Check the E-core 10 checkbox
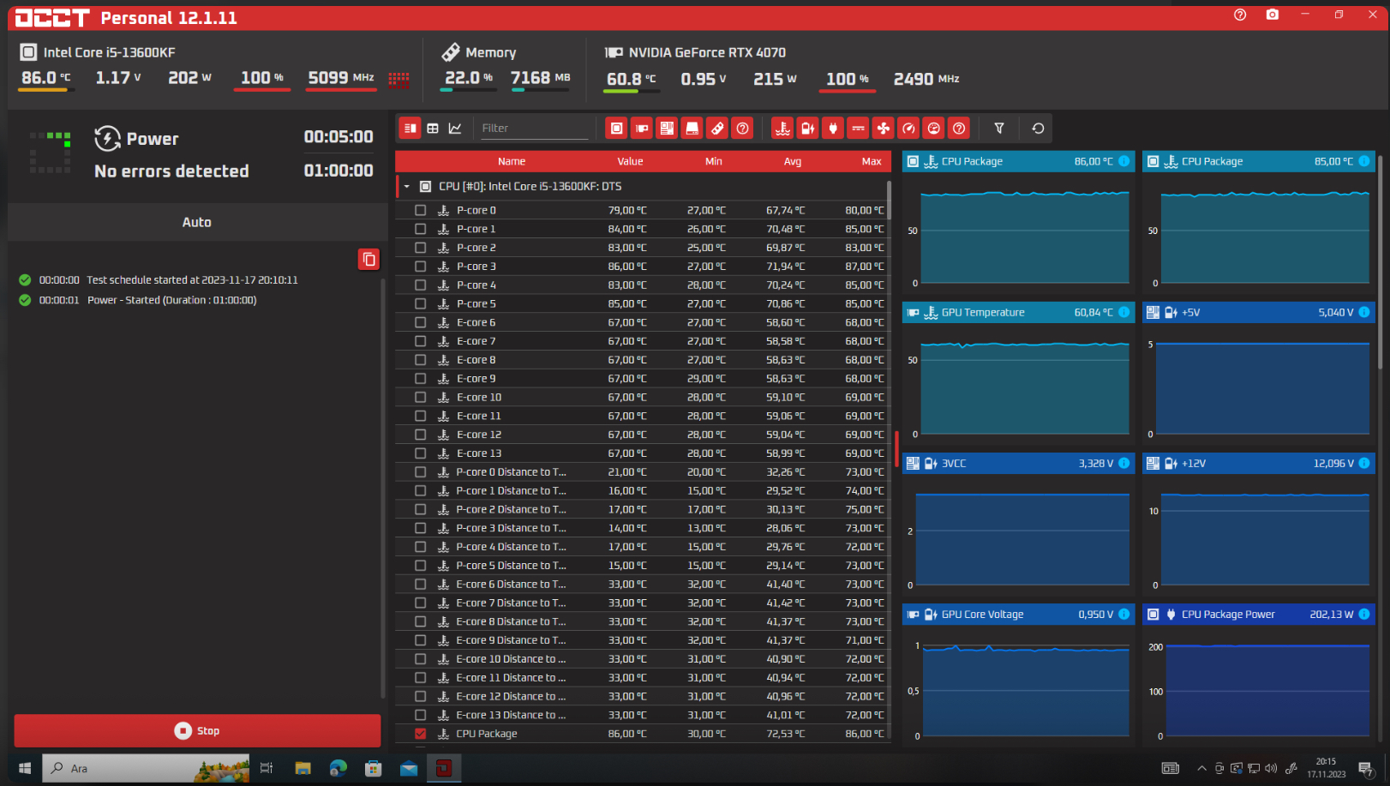Image resolution: width=1390 pixels, height=786 pixels. point(420,397)
